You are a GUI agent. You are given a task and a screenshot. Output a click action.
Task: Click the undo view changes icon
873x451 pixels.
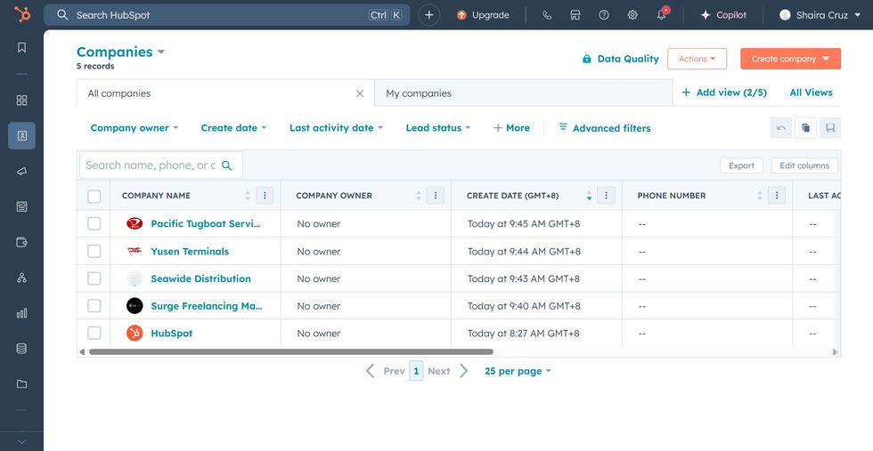coord(780,128)
